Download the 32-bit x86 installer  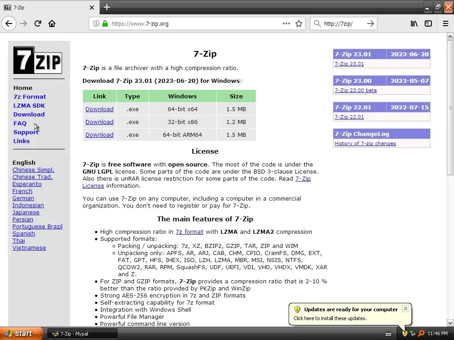[x=99, y=122]
